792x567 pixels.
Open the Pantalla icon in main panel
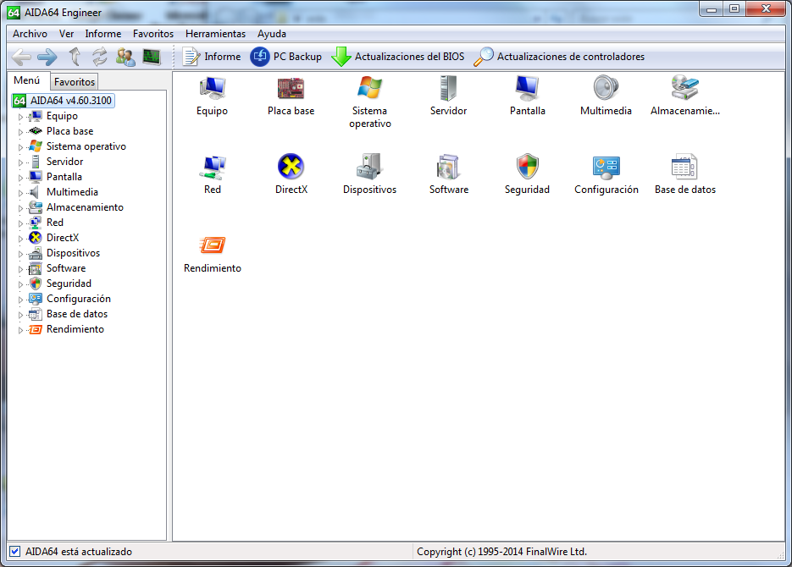[x=528, y=88]
